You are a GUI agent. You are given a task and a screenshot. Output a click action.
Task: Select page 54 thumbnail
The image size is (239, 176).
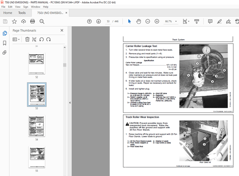click(x=37, y=126)
